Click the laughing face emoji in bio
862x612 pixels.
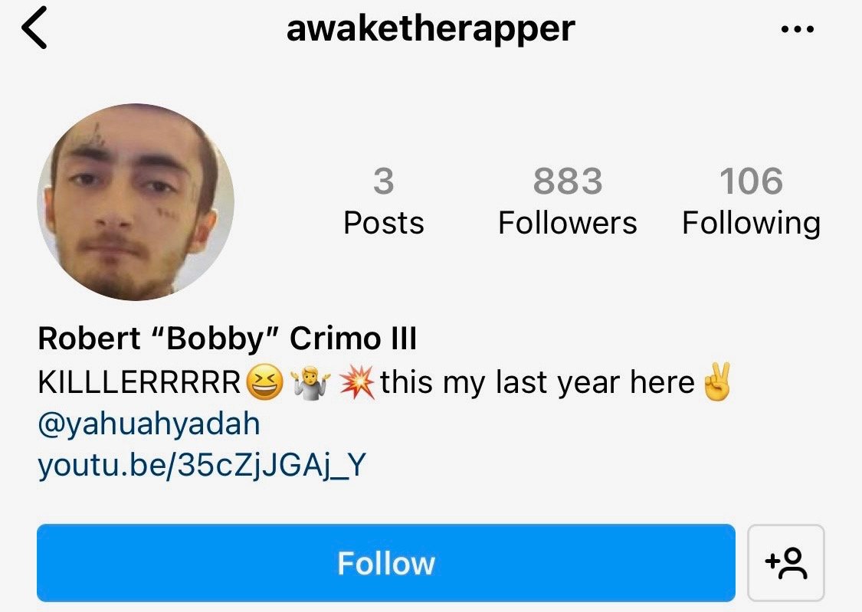click(264, 382)
